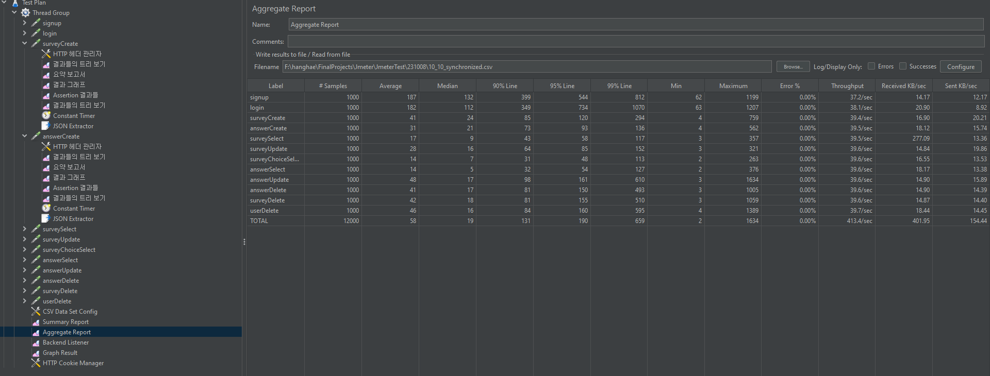Click the Backend Listener icon
Screen dimensions: 990x376
36,342
